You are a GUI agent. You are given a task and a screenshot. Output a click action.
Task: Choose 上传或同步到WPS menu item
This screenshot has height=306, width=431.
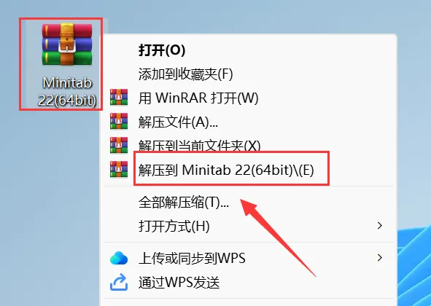[x=249, y=258]
